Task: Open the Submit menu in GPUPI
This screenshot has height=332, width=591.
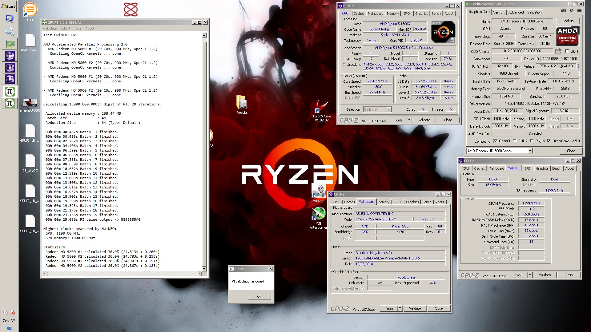Action: pyautogui.click(x=65, y=28)
